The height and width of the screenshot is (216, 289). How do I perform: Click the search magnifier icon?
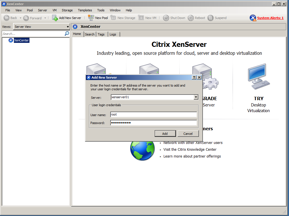pos(67,34)
